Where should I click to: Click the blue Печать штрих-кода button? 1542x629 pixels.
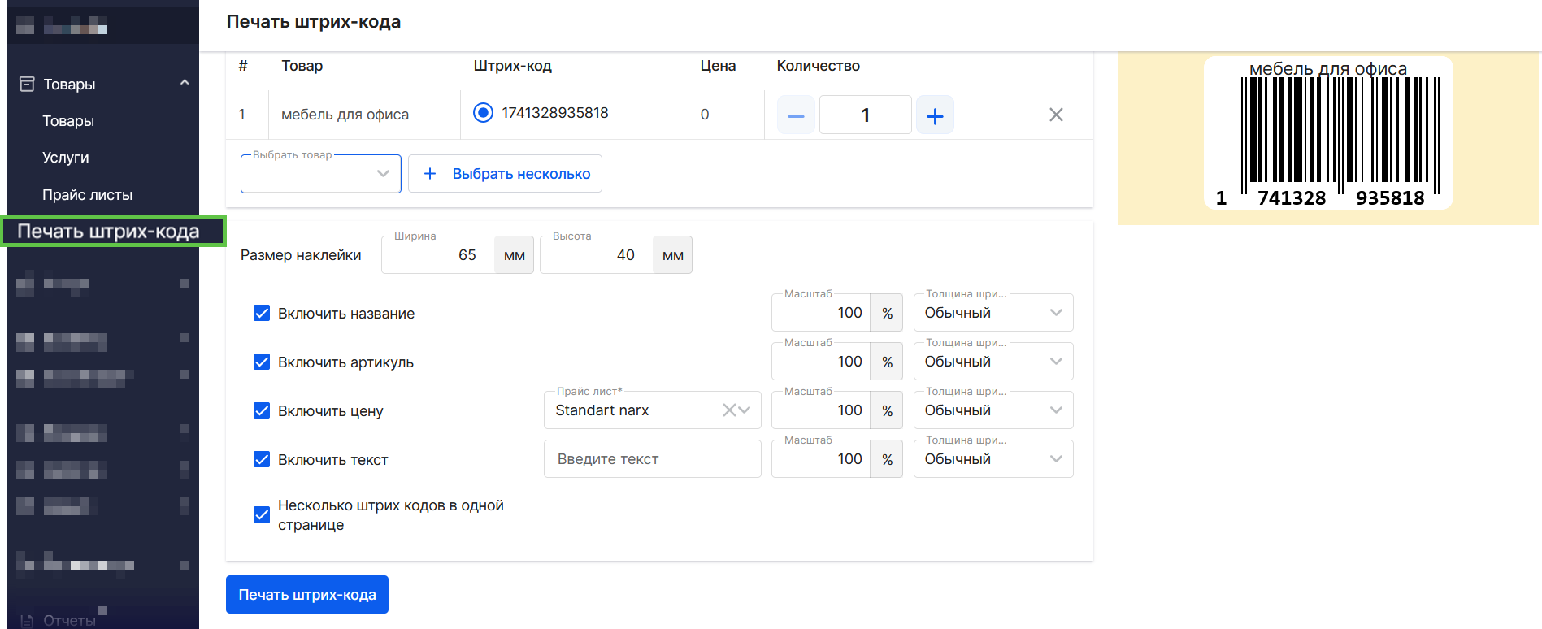pos(306,595)
